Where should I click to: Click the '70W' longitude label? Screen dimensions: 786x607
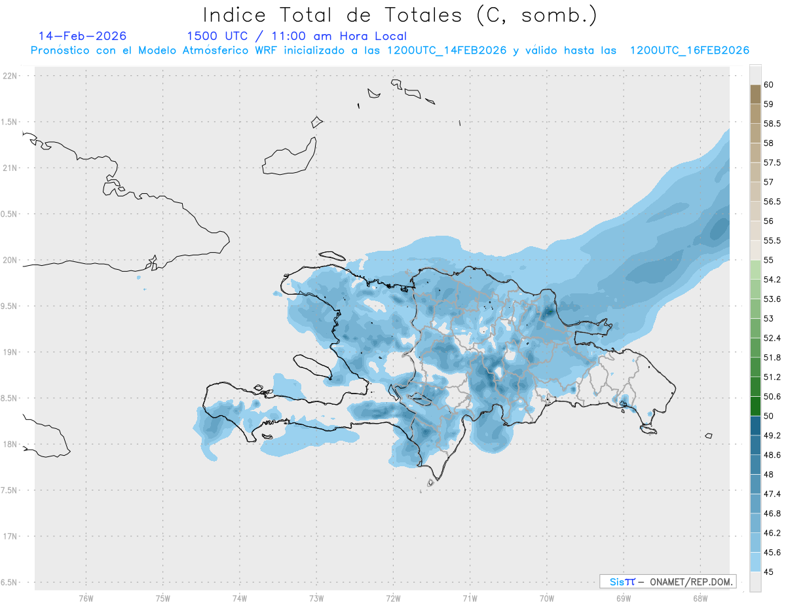pyautogui.click(x=547, y=598)
